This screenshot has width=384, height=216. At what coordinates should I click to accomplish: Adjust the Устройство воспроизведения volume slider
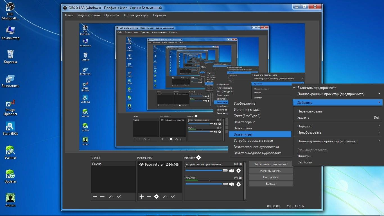point(207,170)
